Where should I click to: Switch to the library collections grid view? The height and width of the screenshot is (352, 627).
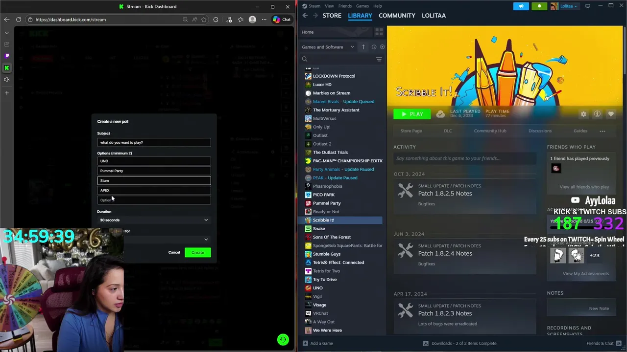pos(379,32)
